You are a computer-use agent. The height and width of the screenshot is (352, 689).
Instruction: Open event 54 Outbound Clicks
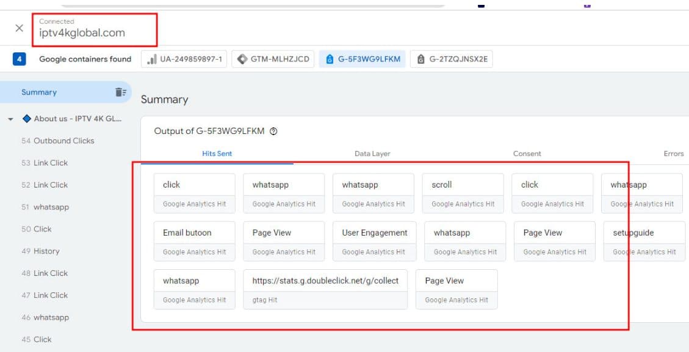57,141
